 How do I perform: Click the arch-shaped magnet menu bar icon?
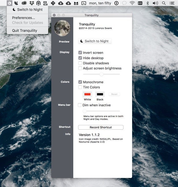click(38, 3)
